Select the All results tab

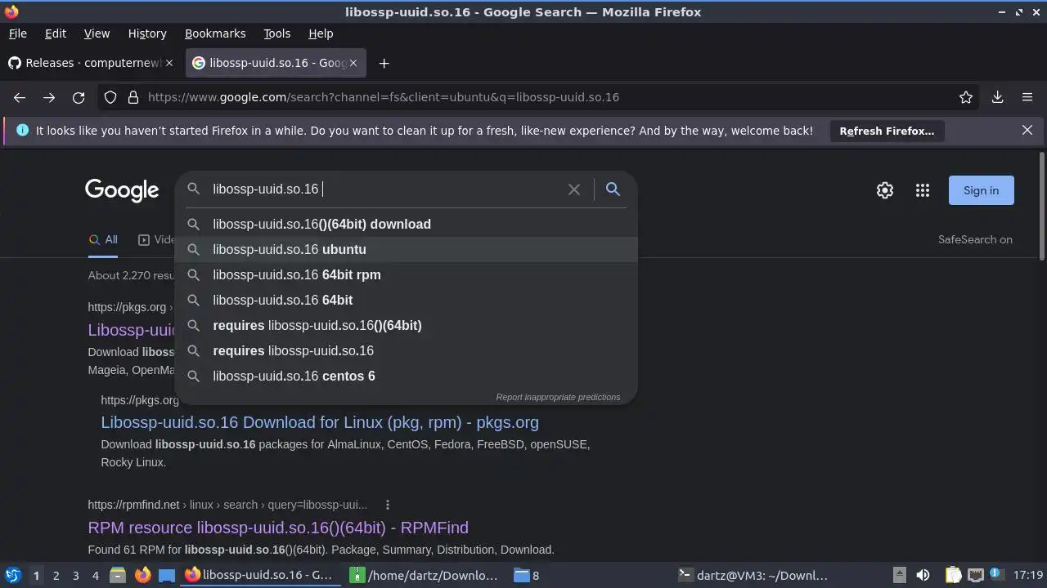coord(103,239)
